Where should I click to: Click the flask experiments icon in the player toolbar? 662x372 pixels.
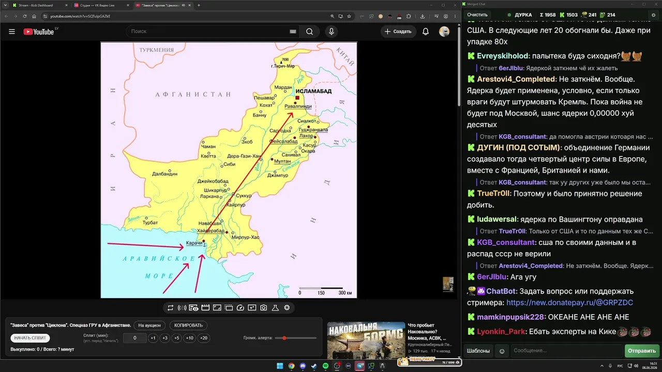tap(275, 308)
